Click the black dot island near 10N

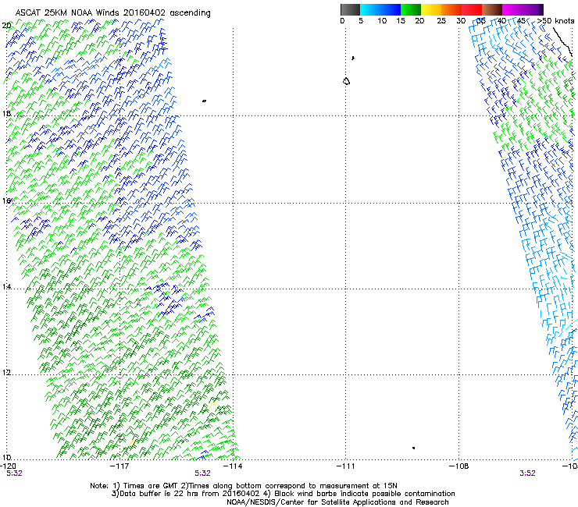[414, 448]
